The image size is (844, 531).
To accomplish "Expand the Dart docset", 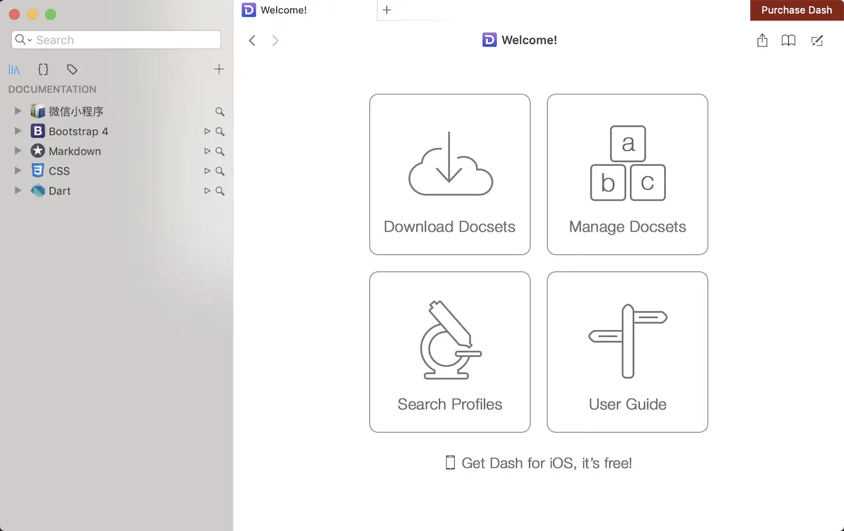I will [18, 190].
